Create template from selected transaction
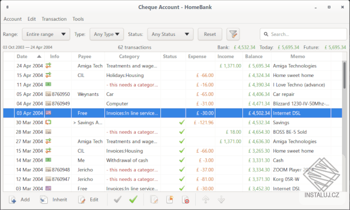The image size is (350, 210). click(x=170, y=199)
